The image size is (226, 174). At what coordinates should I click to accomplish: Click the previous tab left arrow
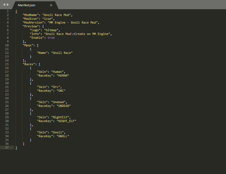click(4, 5)
